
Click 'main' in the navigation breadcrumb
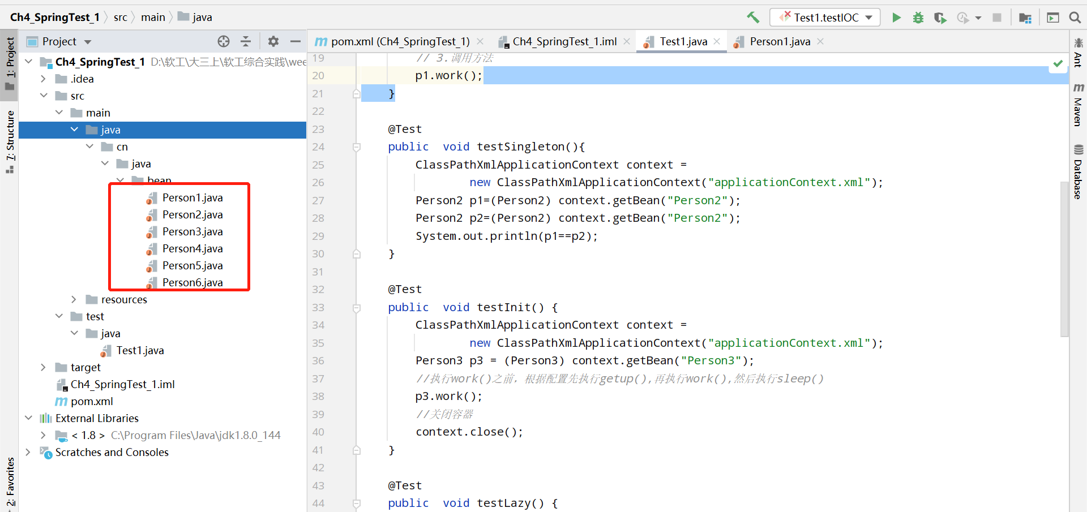point(152,17)
